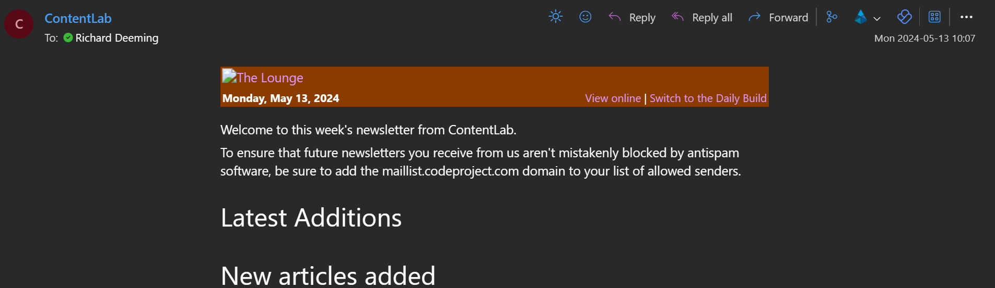Toggle the light/dark sun icon
Screen dimensions: 995x288
[x=556, y=17]
